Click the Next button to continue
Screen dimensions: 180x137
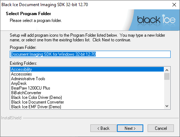tap(130, 128)
